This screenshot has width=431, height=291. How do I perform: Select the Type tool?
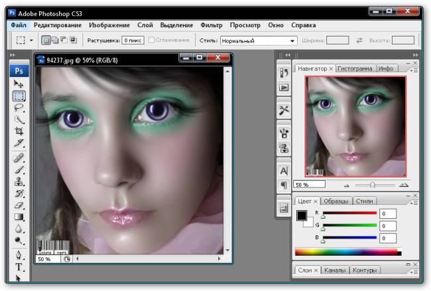click(19, 266)
